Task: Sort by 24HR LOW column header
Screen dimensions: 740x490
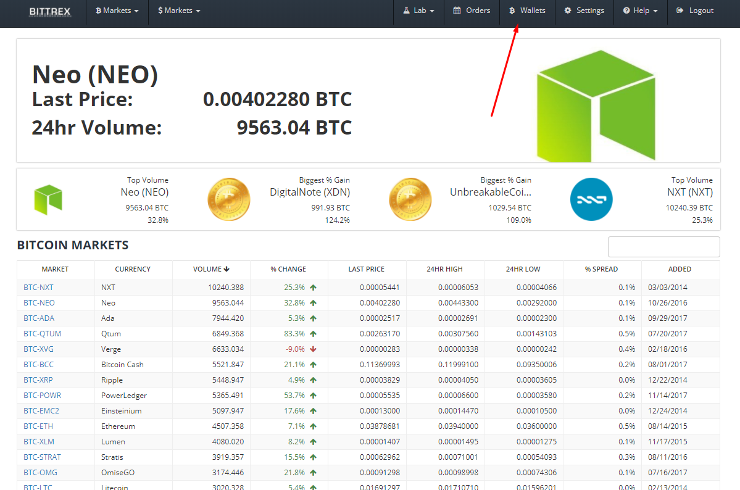Action: pos(523,269)
